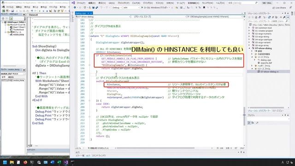The width and height of the screenshot is (295, 166).
Task: Collapse the if block at line 195
Action: click(89, 65)
